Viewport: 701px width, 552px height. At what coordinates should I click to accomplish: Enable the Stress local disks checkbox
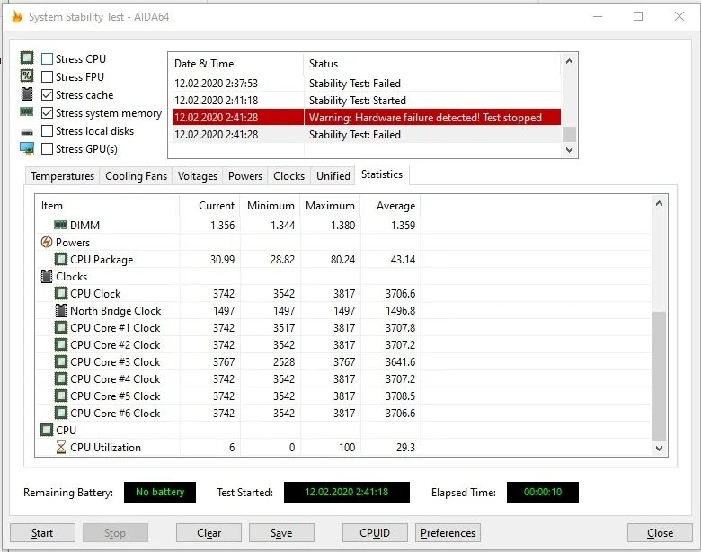[47, 130]
